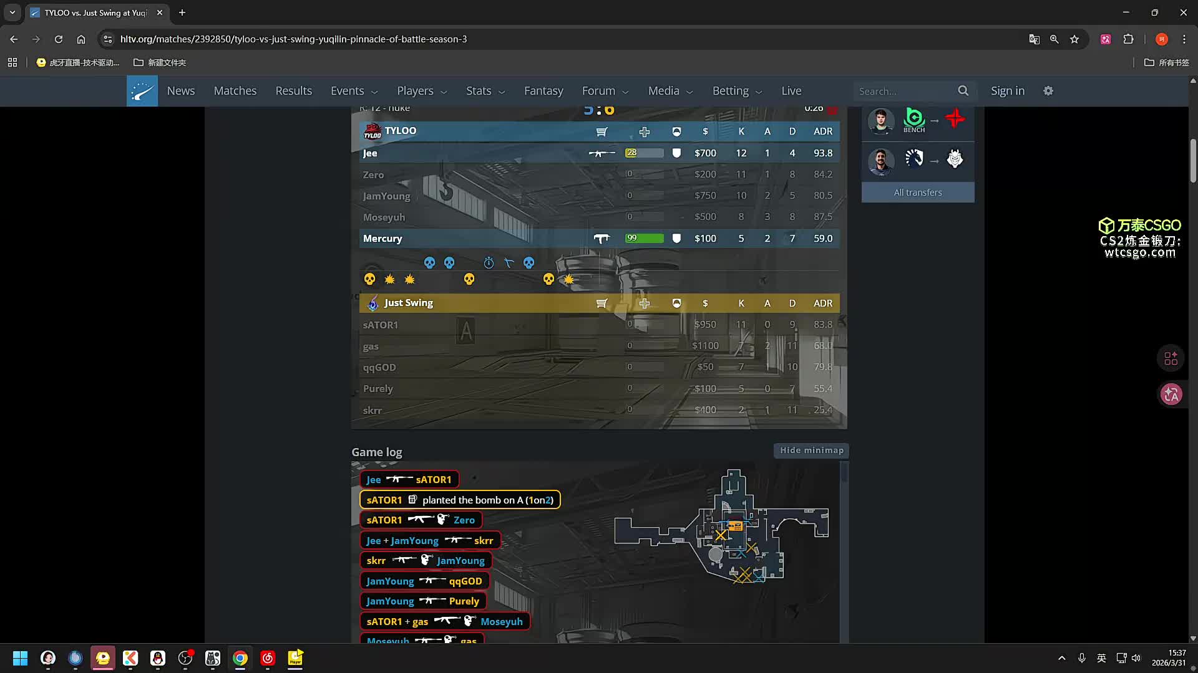Click the HLTV logo home icon
This screenshot has width=1198, height=673.
142,91
